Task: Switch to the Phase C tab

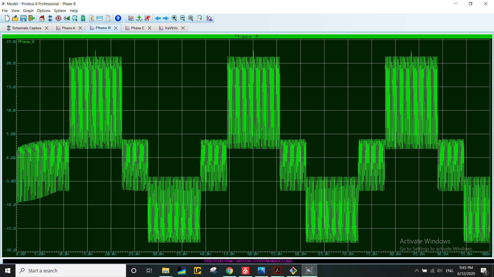Action: (137, 28)
